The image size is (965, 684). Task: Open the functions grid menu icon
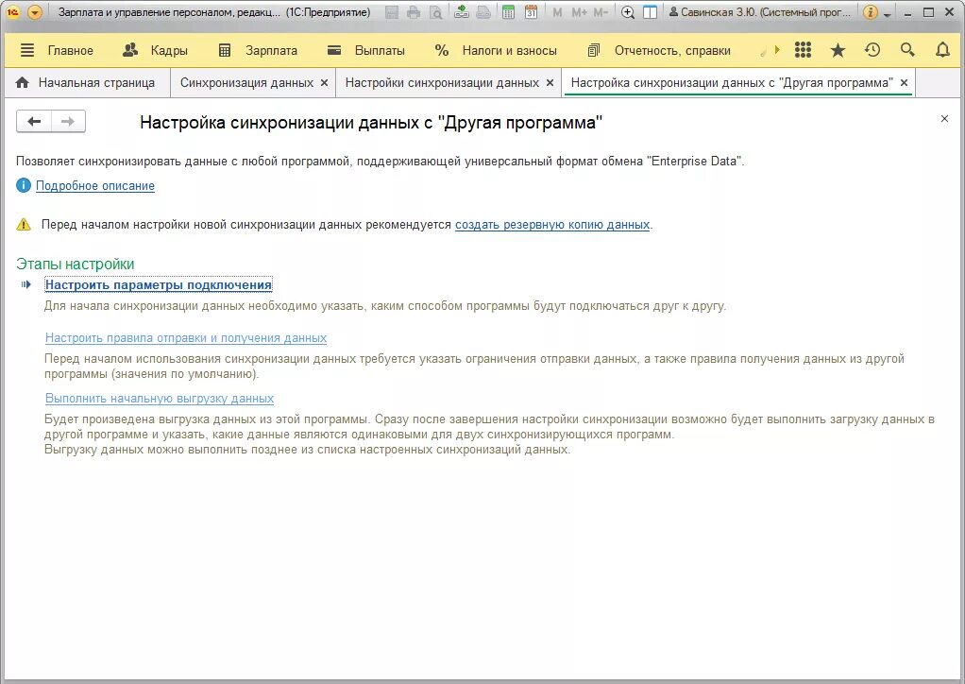click(x=803, y=50)
